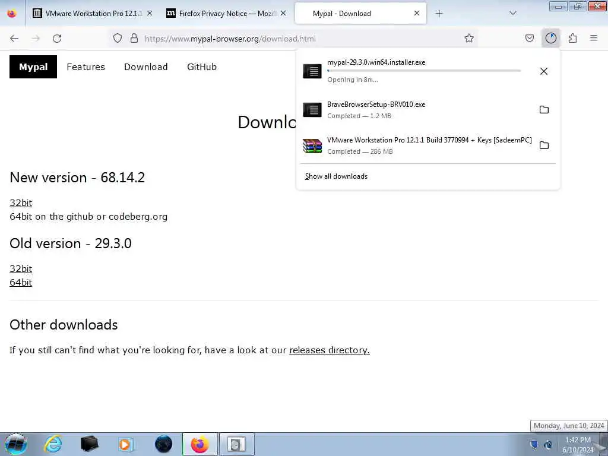
Task: Click 64bit link under Old version
Action: tap(21, 282)
